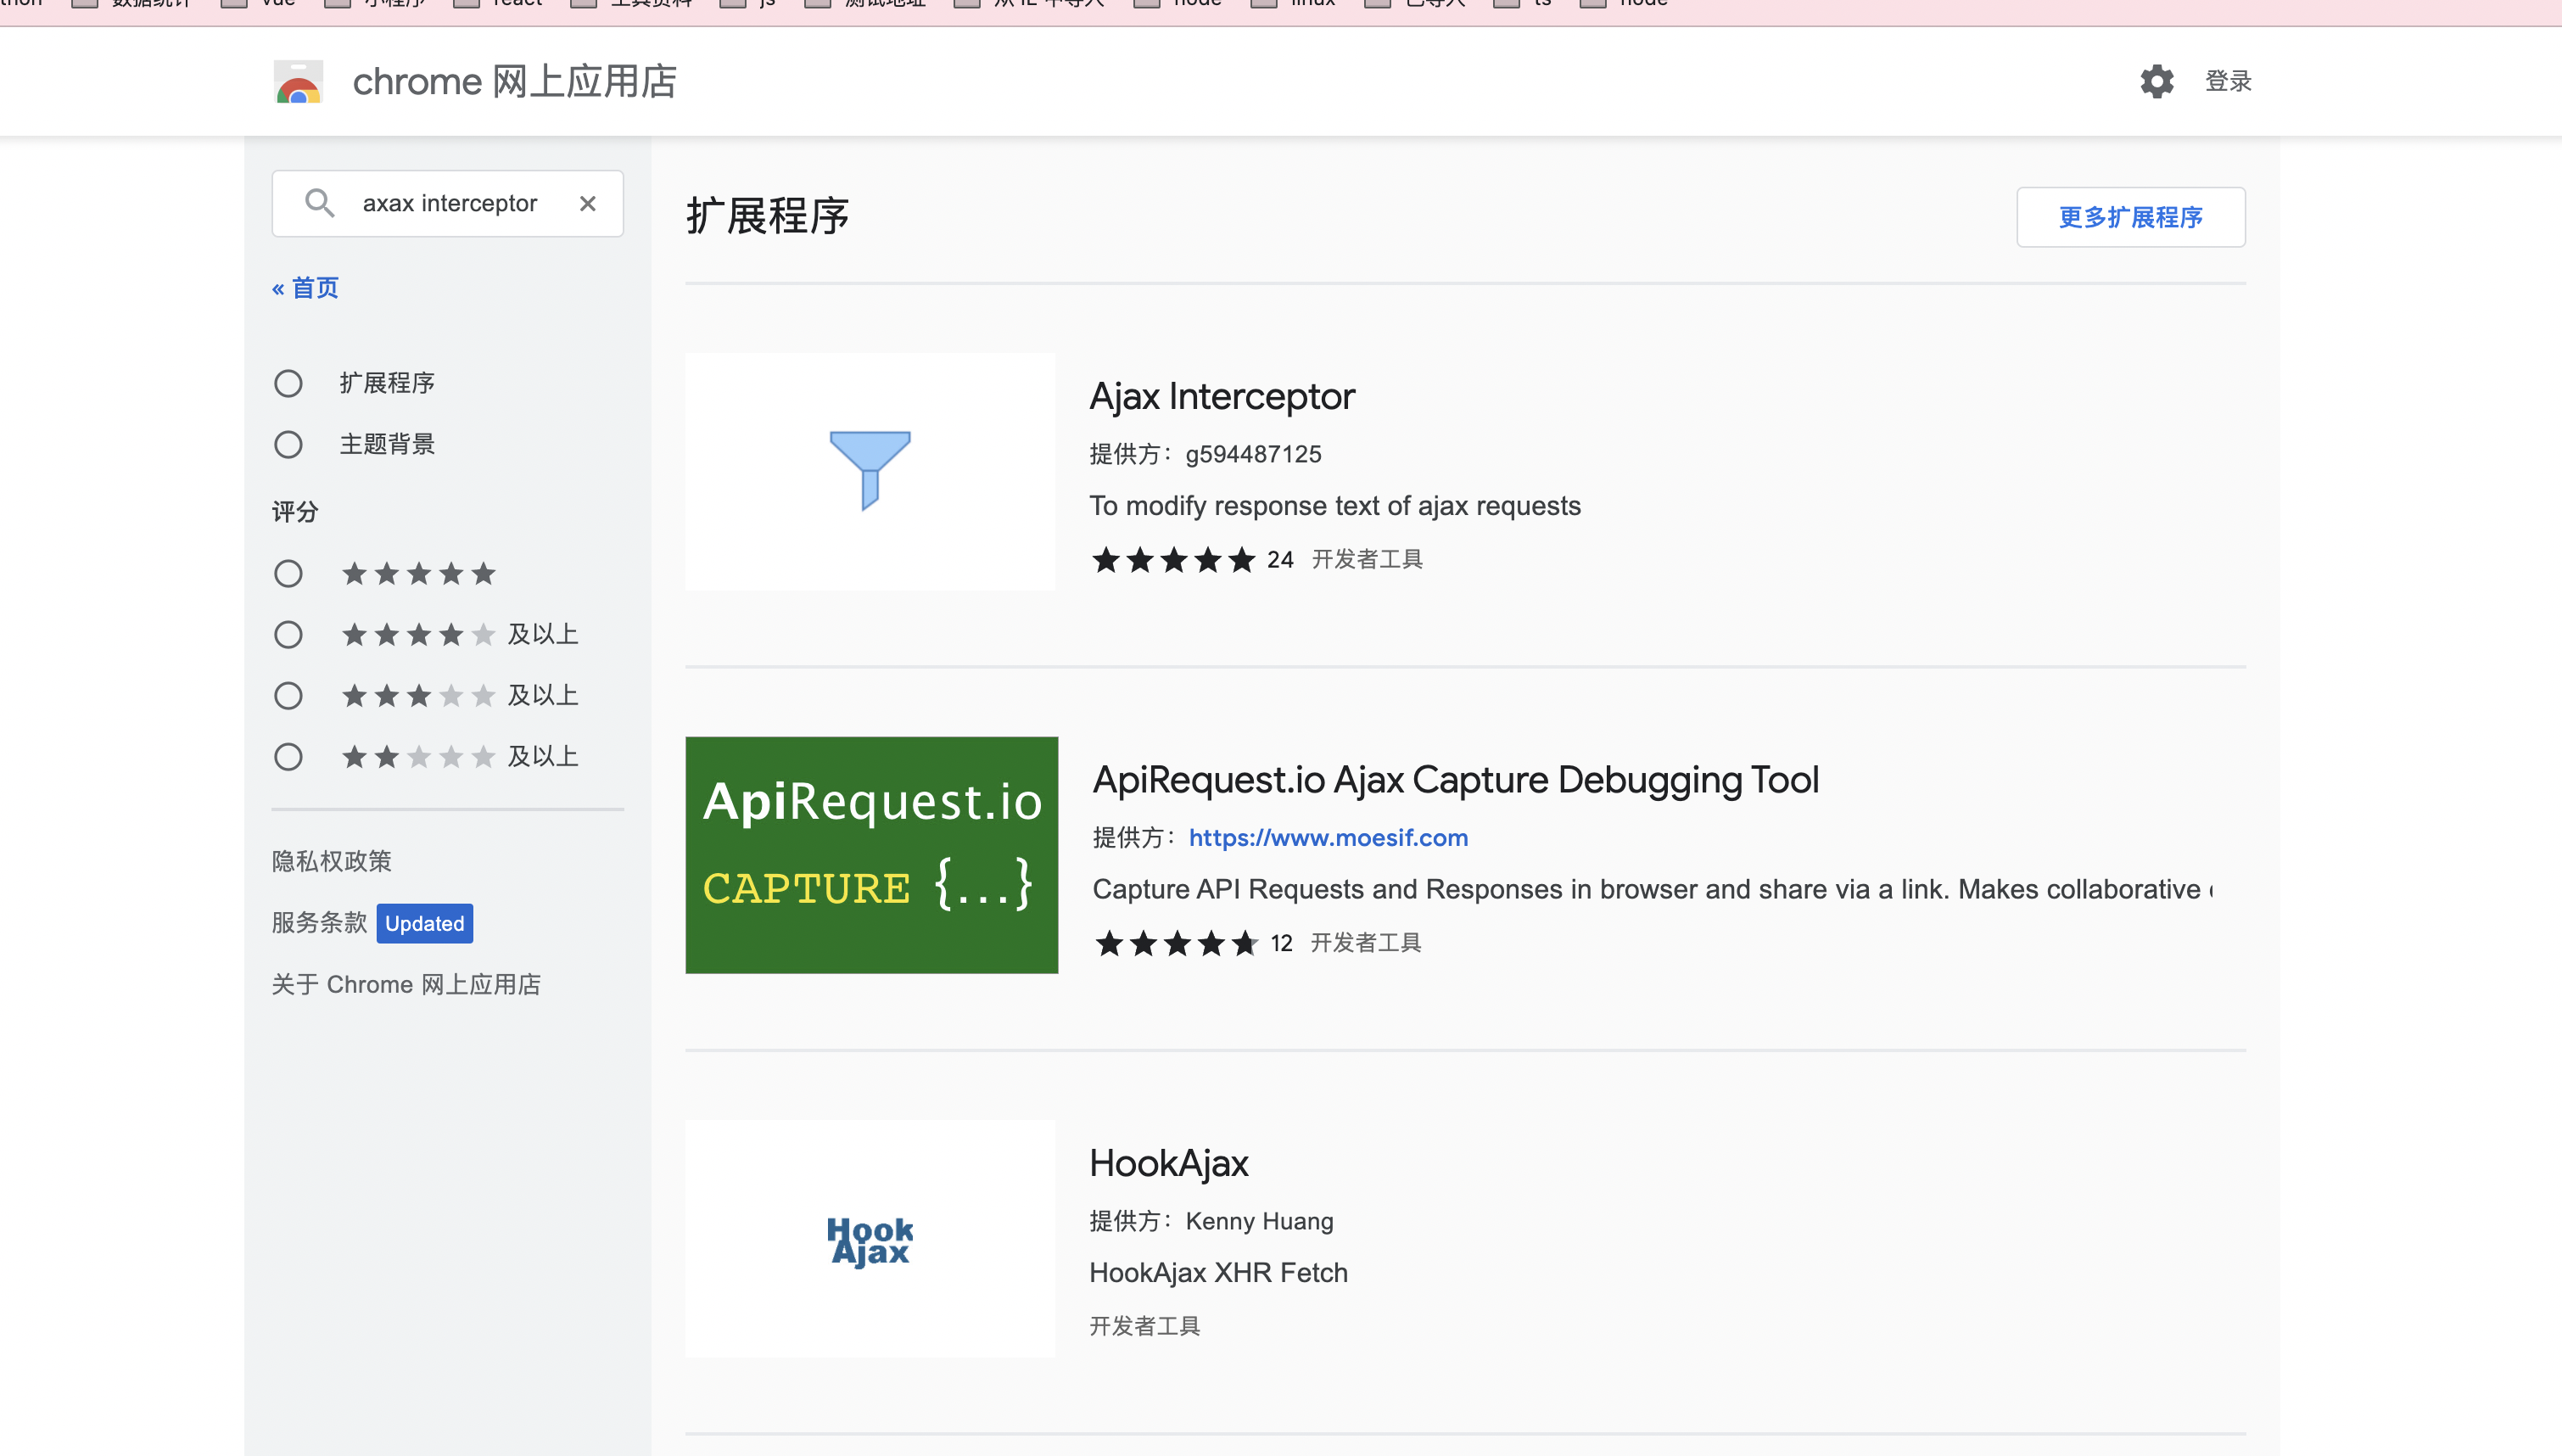Select the 扩展程序 radio filter
Screen dimensions: 2562x1456
click(288, 383)
